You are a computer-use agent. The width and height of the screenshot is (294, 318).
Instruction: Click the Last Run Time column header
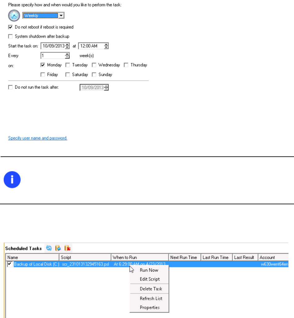pyautogui.click(x=216, y=257)
